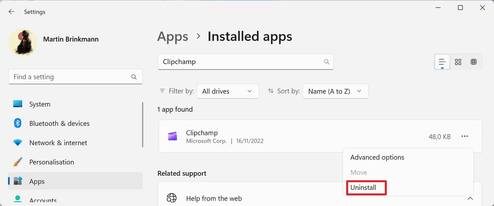Image resolution: width=494 pixels, height=206 pixels.
Task: Open the All drives filter dropdown
Action: (x=227, y=91)
